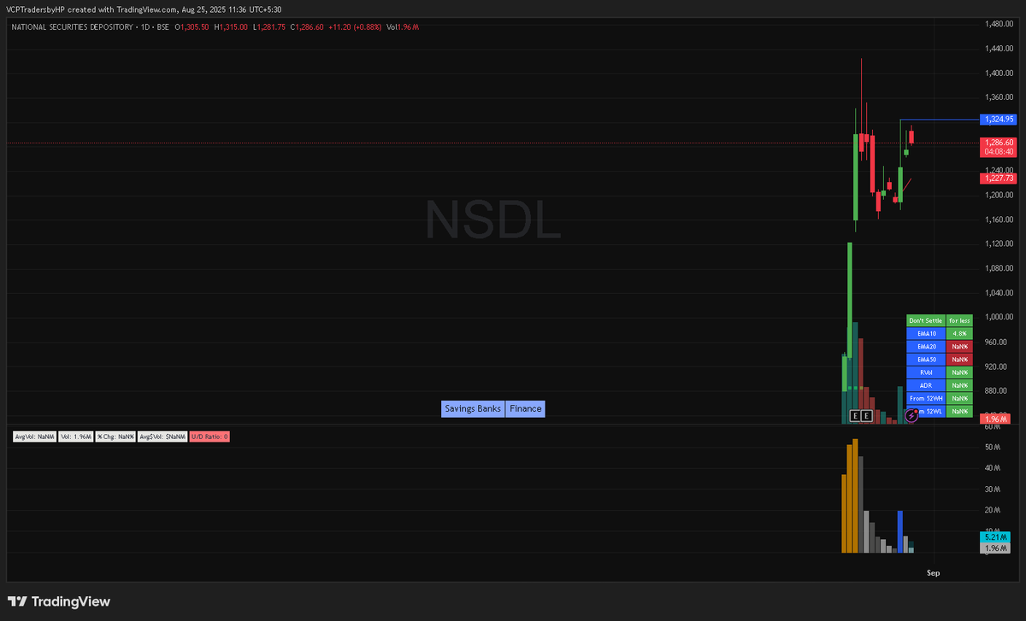This screenshot has height=621, width=1026.
Task: Click the ADR table cell
Action: click(x=925, y=385)
